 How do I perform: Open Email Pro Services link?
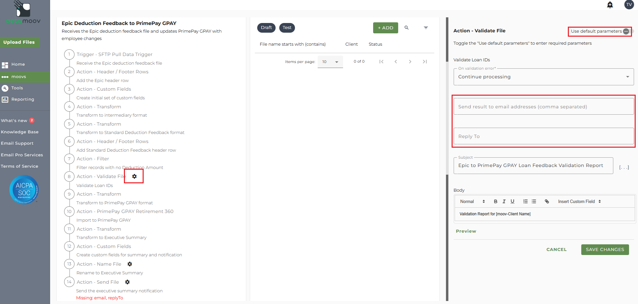pyautogui.click(x=22, y=155)
